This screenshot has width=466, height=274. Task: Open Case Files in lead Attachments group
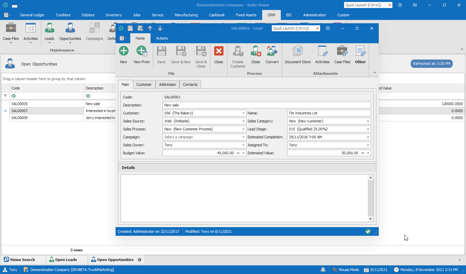342,52
